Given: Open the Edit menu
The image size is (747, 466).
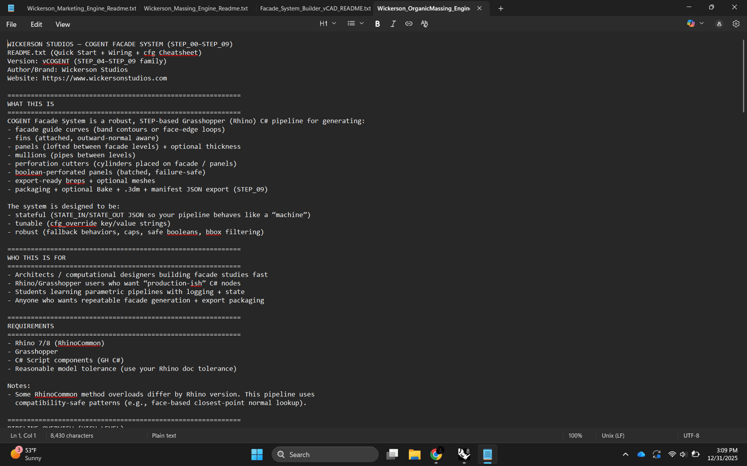Looking at the screenshot, I should coord(36,24).
